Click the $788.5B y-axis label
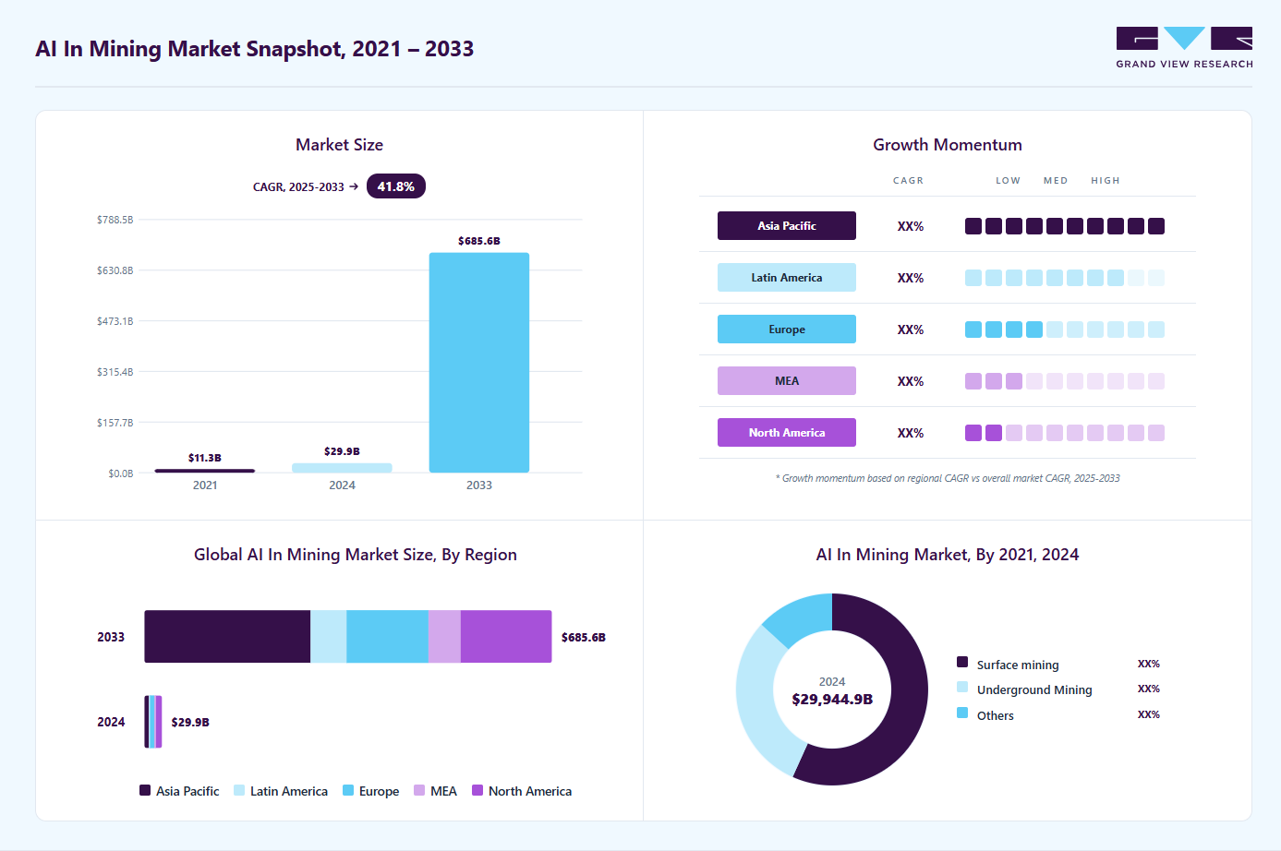Viewport: 1281px width, 851px height. coord(115,220)
